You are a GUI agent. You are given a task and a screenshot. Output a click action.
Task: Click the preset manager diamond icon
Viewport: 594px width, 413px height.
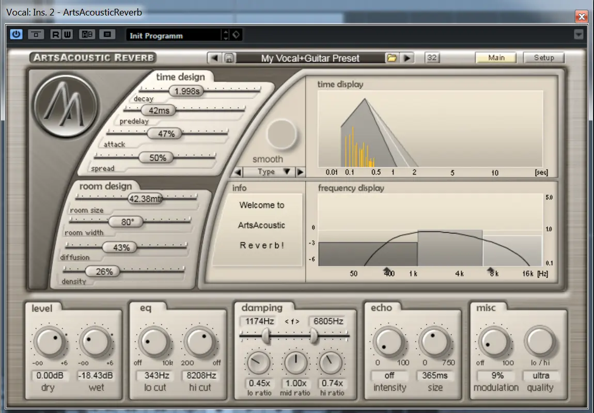click(x=236, y=35)
